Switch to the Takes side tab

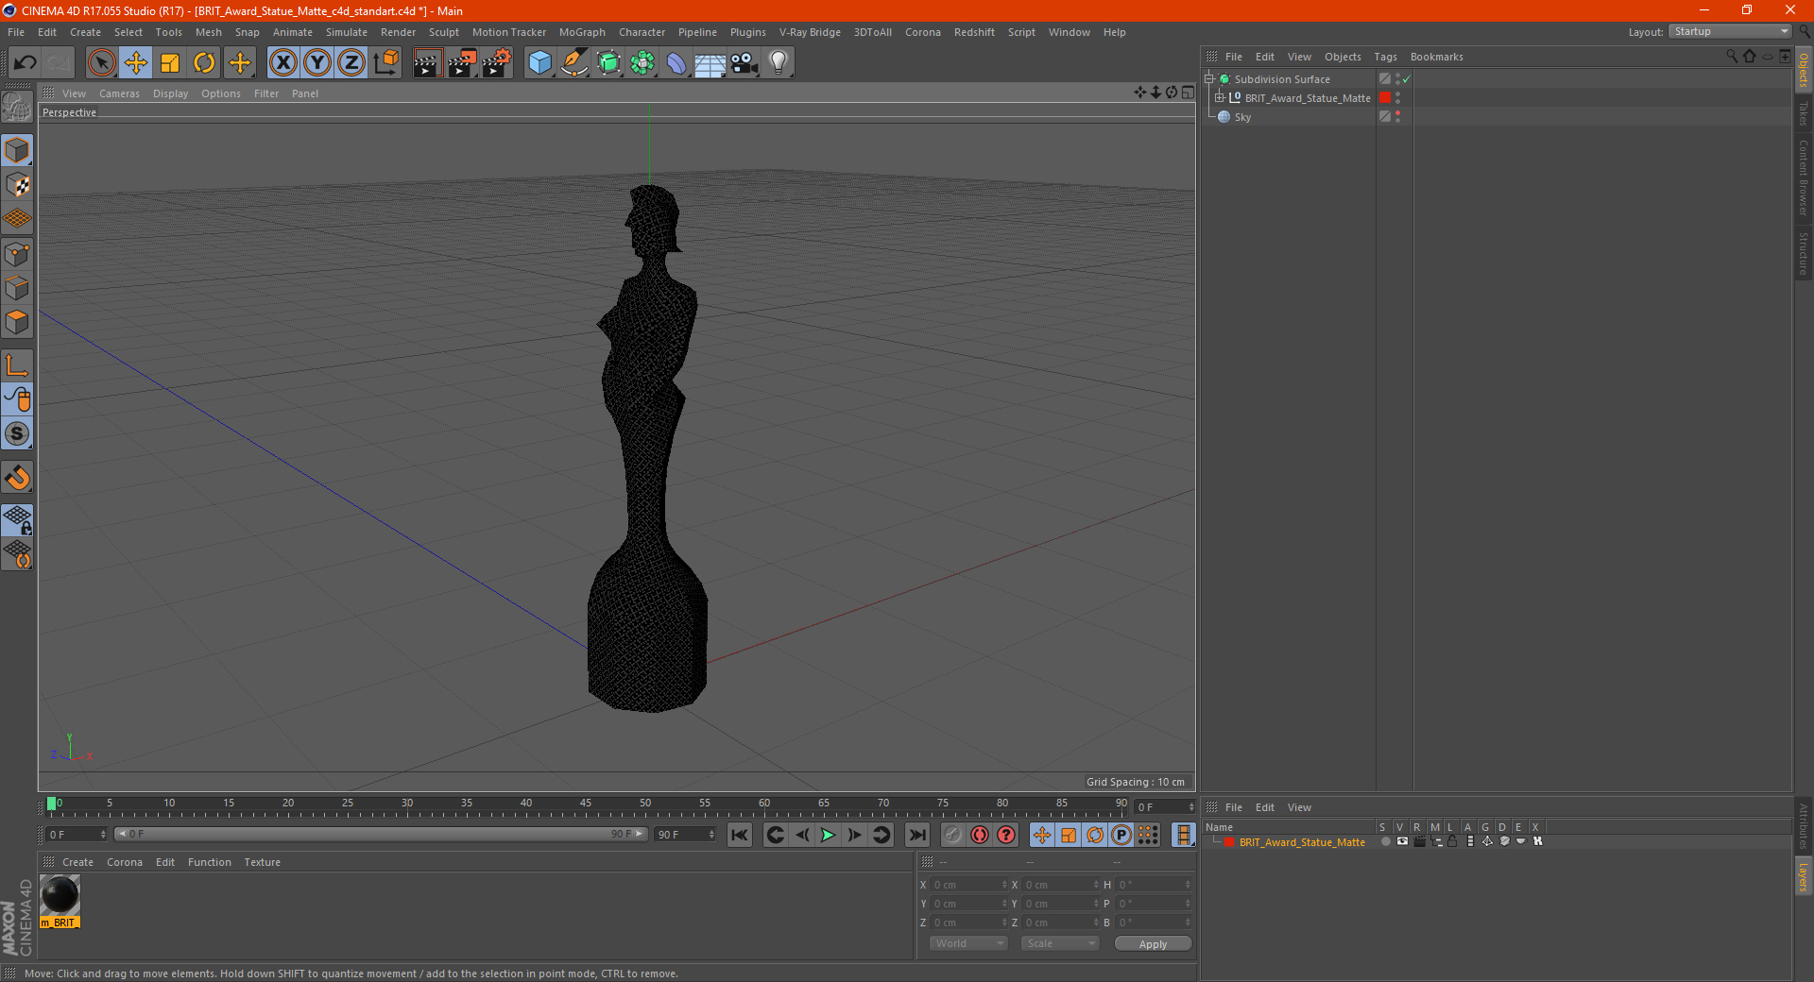pyautogui.click(x=1803, y=113)
